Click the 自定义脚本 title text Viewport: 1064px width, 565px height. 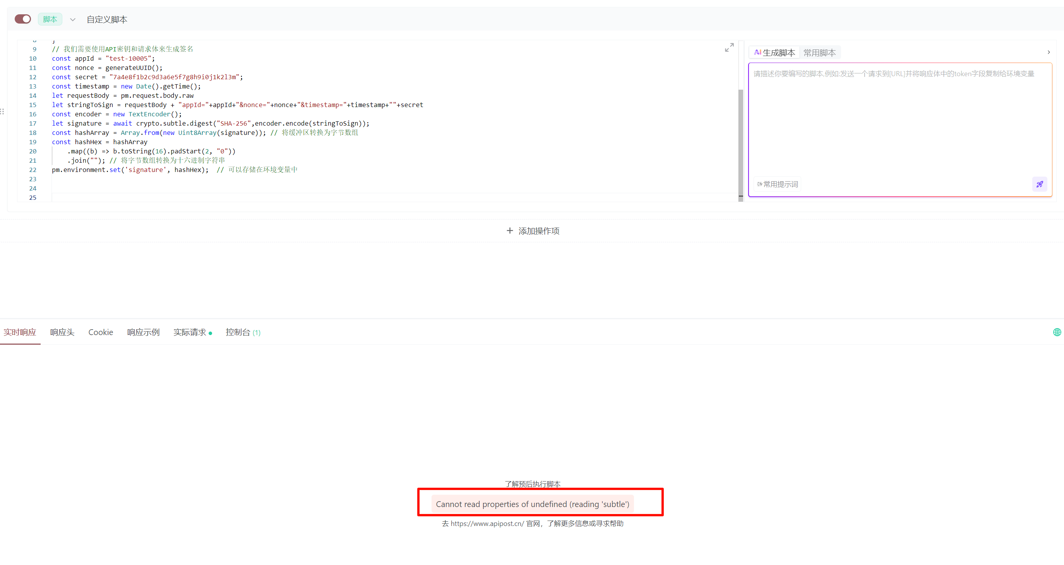[x=106, y=19]
